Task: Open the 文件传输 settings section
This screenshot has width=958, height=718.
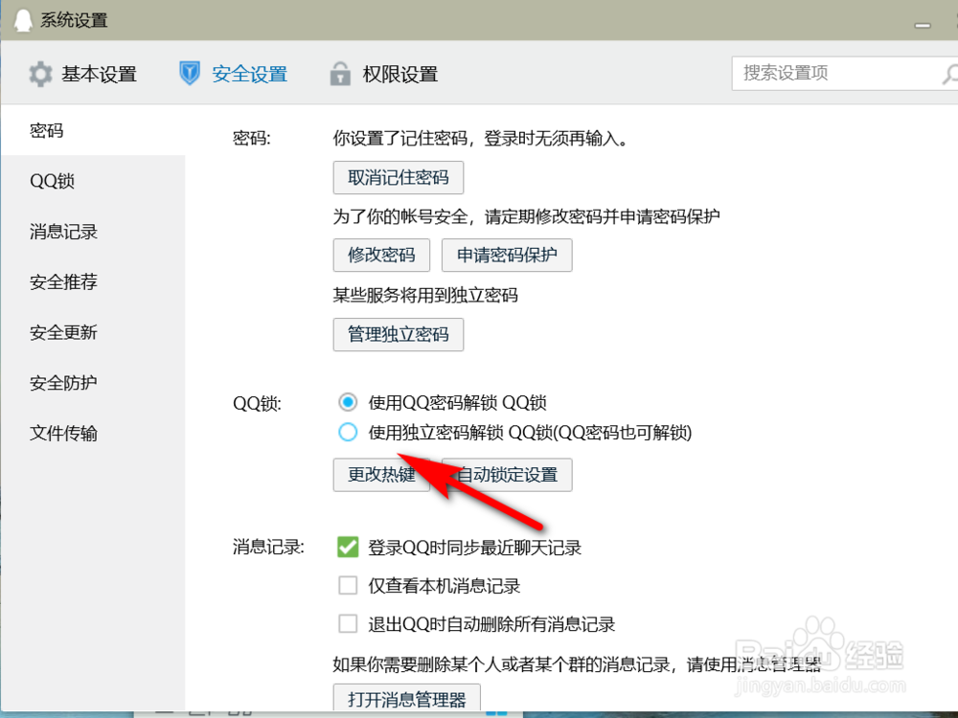Action: (x=62, y=433)
